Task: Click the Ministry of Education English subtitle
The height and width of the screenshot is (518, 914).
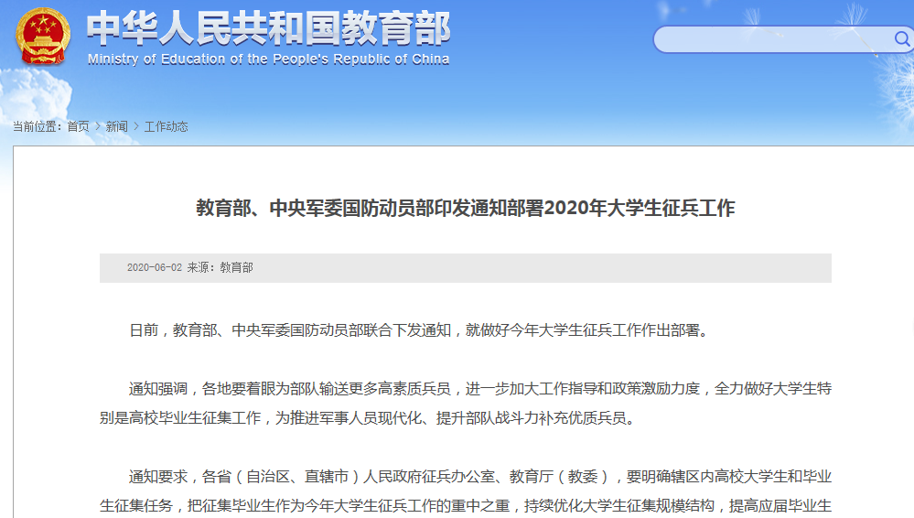Action: tap(269, 59)
